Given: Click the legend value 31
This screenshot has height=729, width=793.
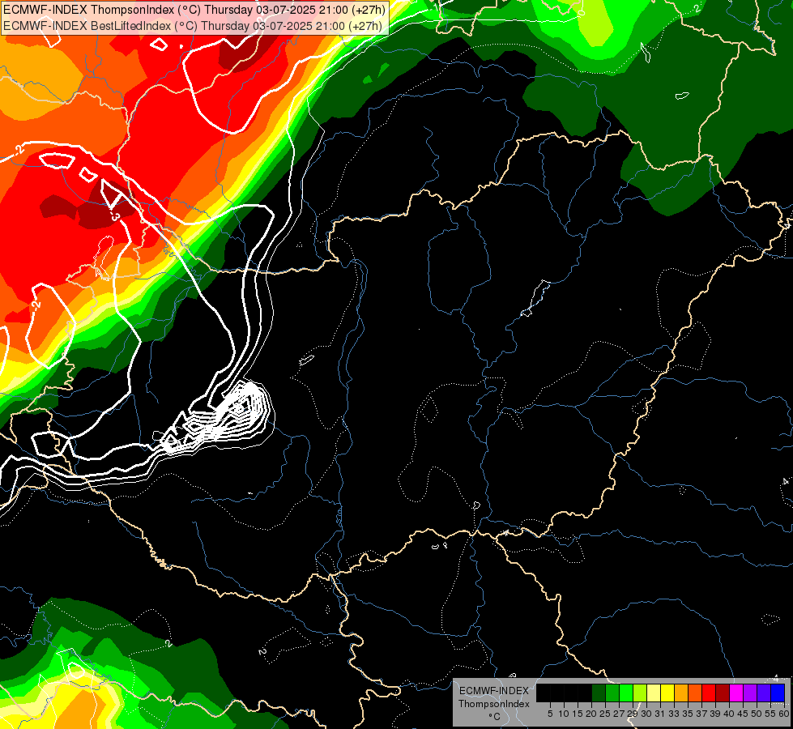Looking at the screenshot, I should [x=660, y=714].
